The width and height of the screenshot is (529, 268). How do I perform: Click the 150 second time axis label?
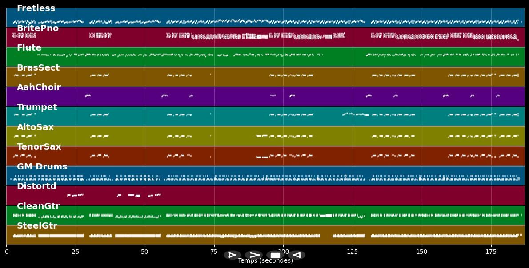[x=421, y=252]
